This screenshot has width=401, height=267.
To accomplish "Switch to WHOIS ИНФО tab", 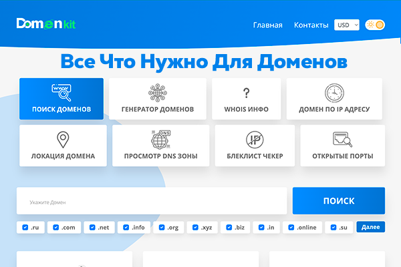I will click(246, 99).
